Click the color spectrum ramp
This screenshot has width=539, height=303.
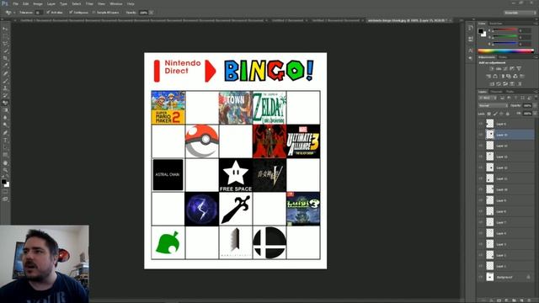(505, 50)
